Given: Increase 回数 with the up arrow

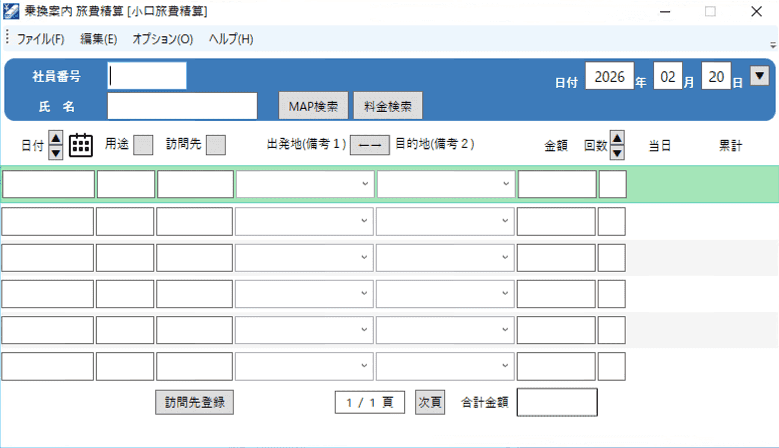Looking at the screenshot, I should [x=617, y=138].
